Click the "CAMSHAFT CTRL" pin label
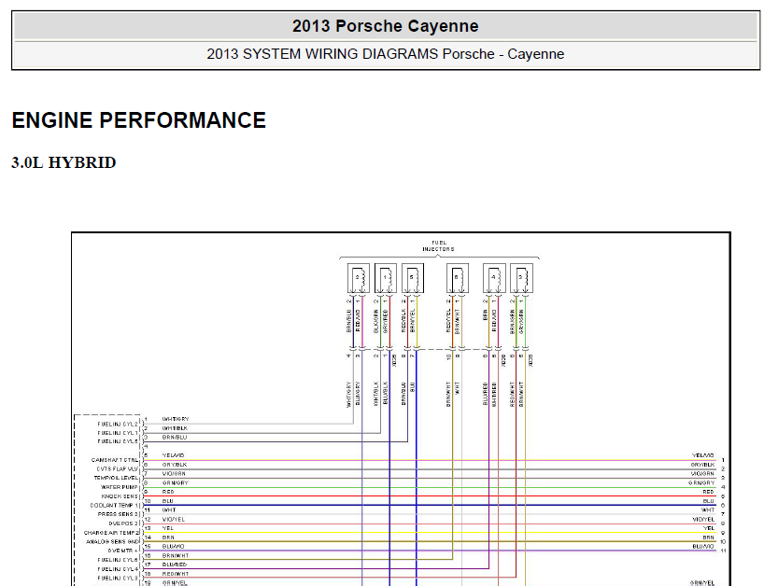Screen dimensions: 764x586 pos(115,460)
